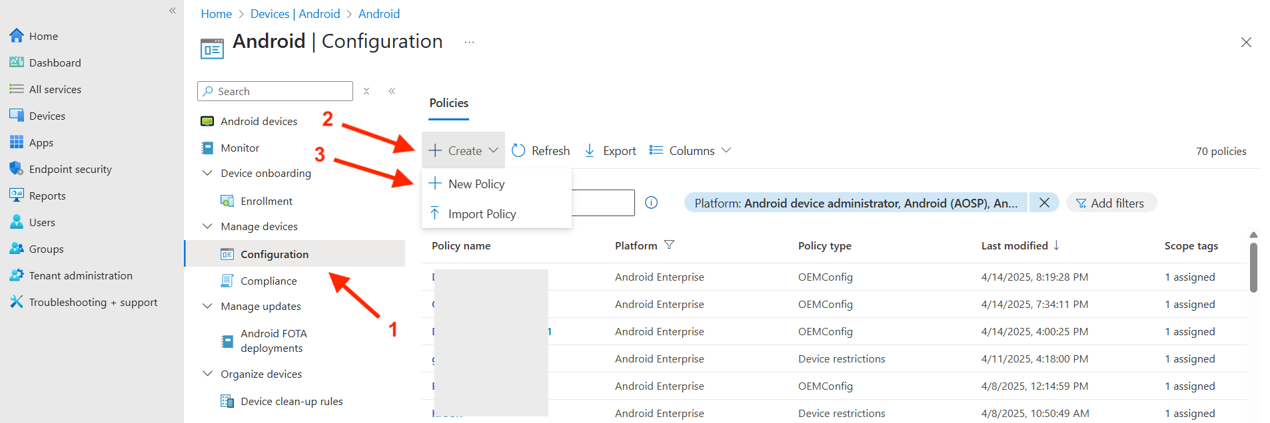
Task: Click the Refresh icon in the toolbar
Action: pos(518,151)
